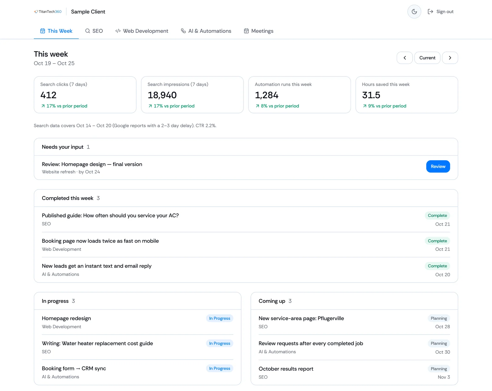Open 'Writing: Water heater replacement cost guide'
This screenshot has height=391, width=492.
pos(137,347)
